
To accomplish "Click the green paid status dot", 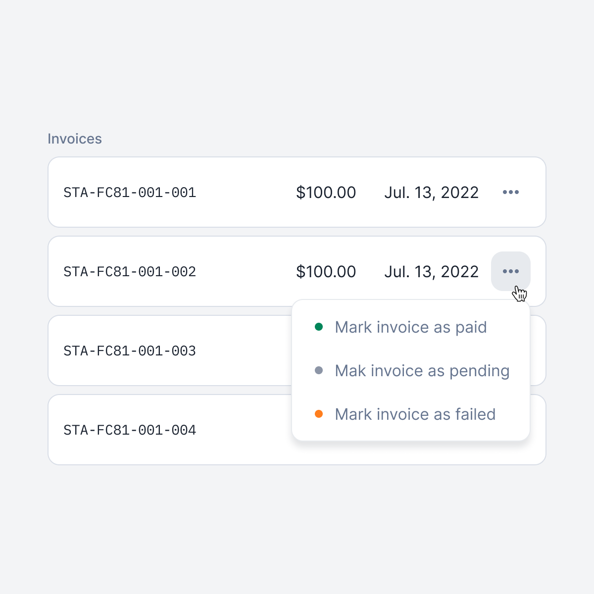I will 319,327.
